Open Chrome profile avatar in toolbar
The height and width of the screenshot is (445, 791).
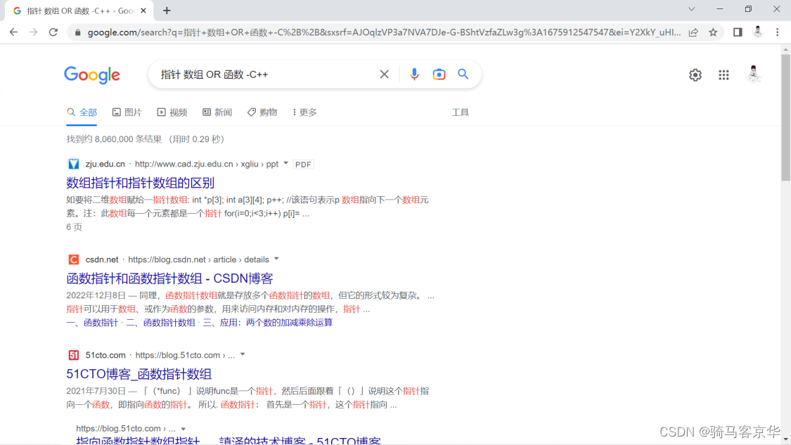point(758,32)
